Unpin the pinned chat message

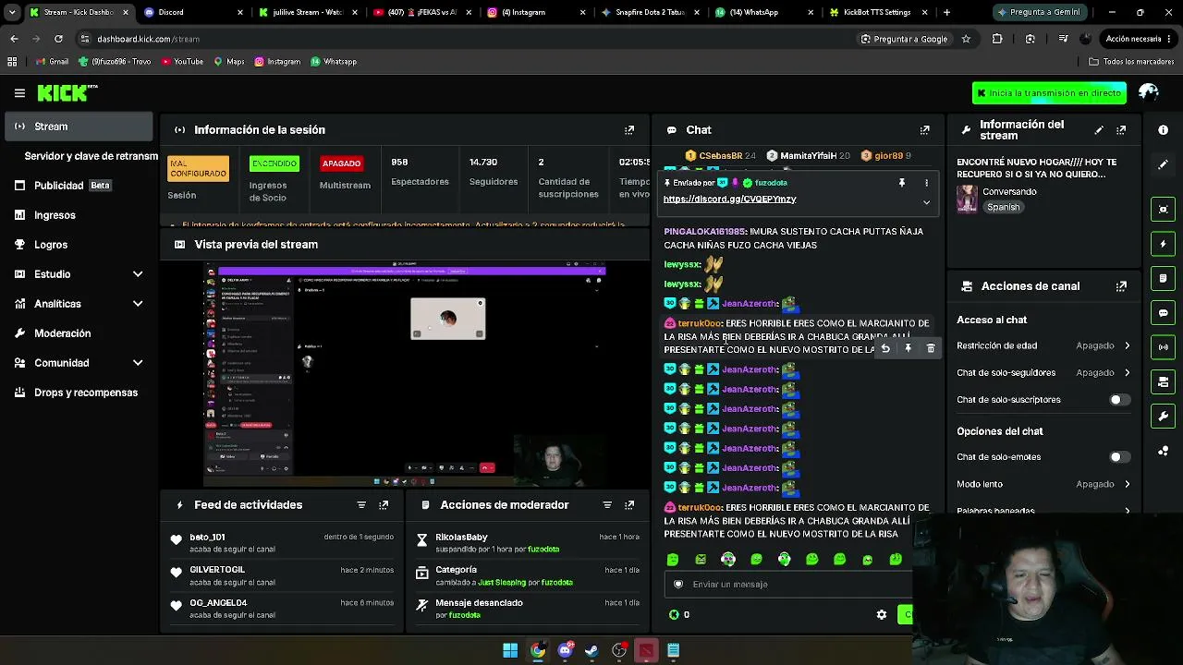[x=902, y=183]
